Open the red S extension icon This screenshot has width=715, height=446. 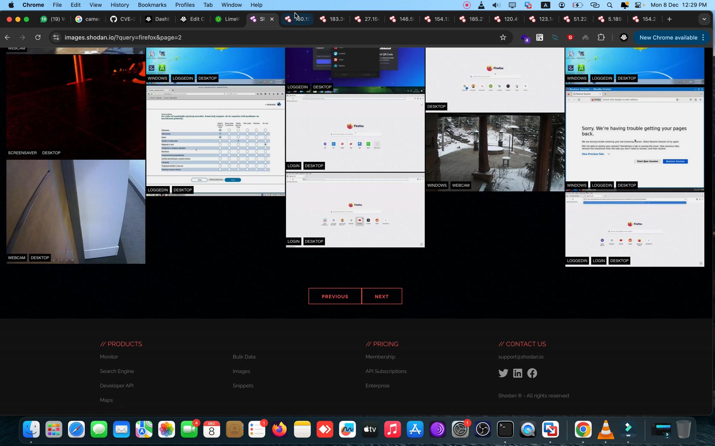pos(570,38)
